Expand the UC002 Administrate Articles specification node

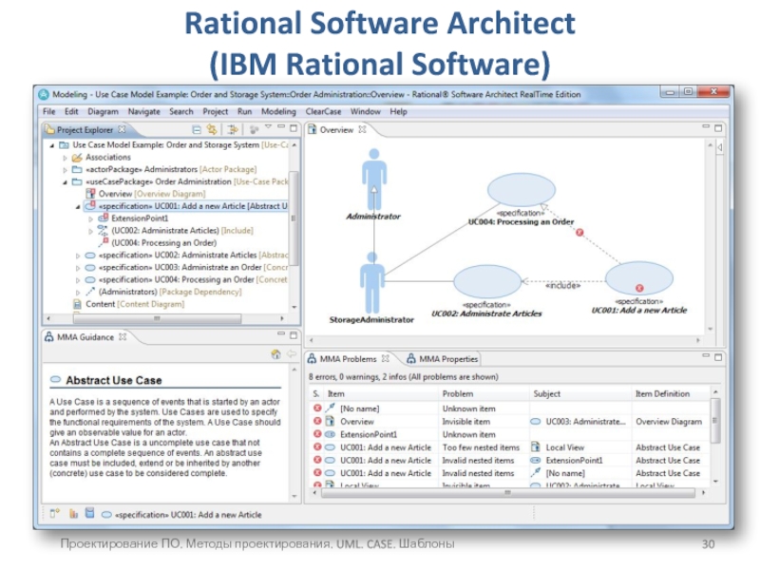(x=78, y=255)
